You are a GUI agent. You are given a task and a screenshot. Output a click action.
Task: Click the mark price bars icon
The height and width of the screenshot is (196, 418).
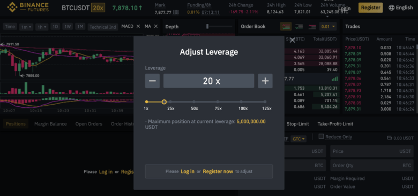point(176,12)
